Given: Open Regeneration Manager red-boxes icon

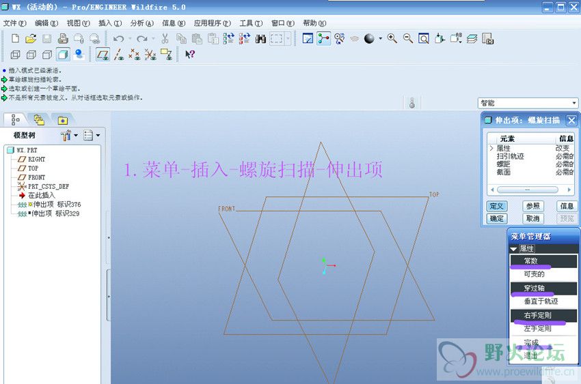Looking at the screenshot, I should pos(245,38).
